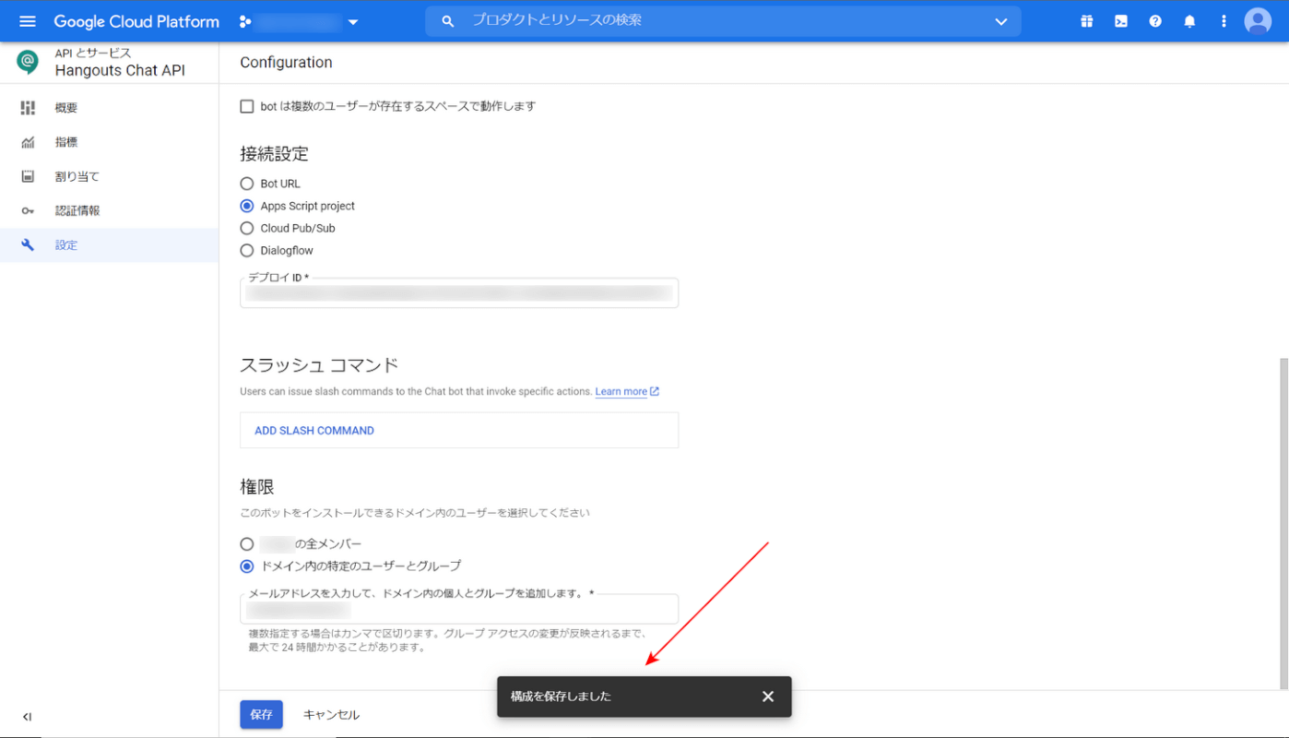
Task: Click the Configuration page heading
Action: point(286,63)
